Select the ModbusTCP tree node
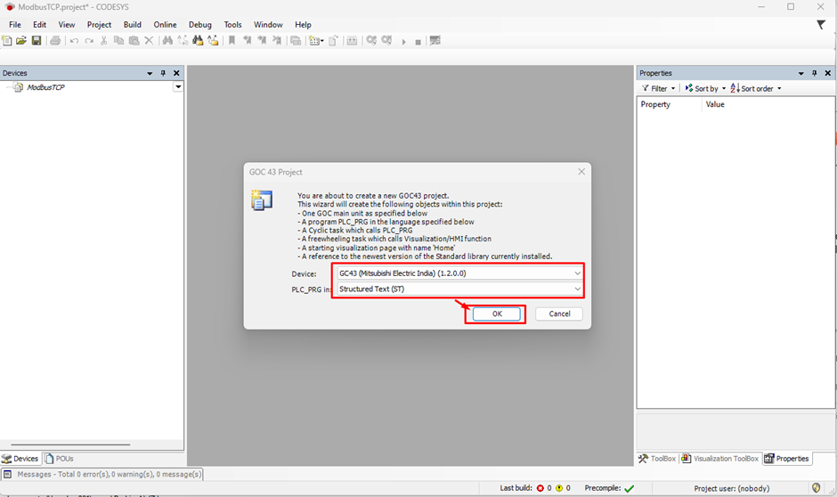Image resolution: width=837 pixels, height=497 pixels. point(45,87)
